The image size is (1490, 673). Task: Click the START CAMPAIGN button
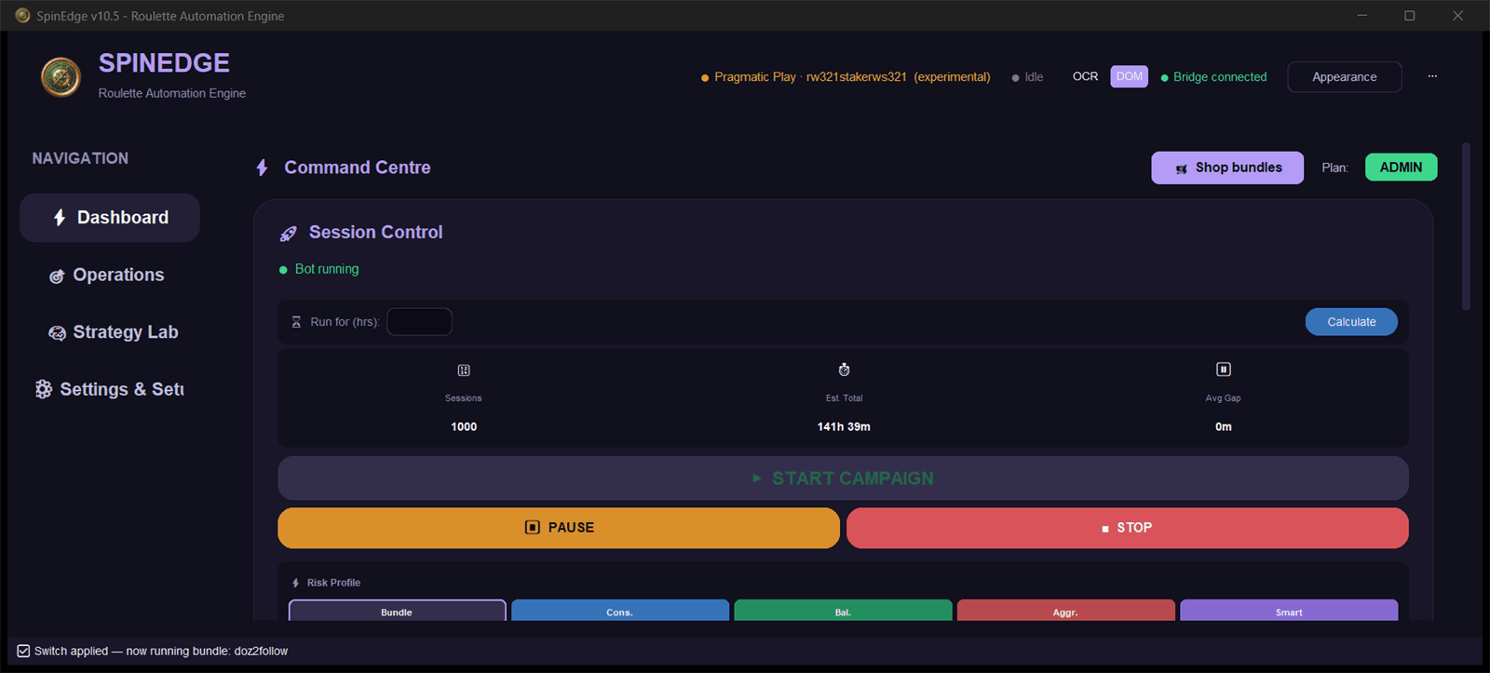pyautogui.click(x=843, y=478)
